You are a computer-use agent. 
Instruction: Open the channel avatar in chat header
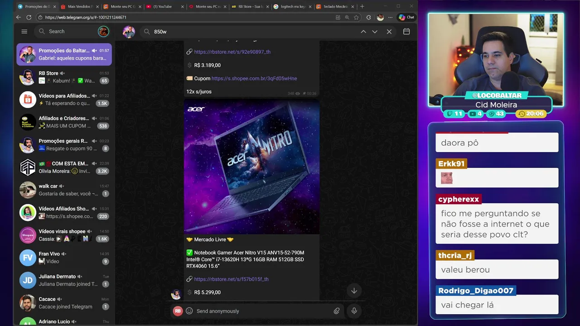tap(129, 32)
